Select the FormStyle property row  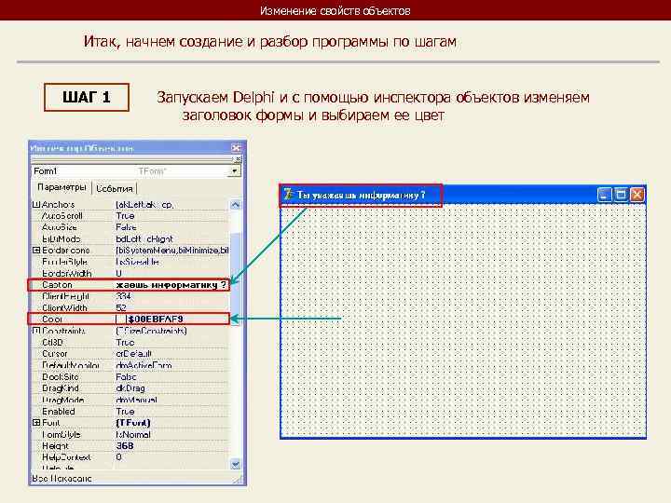click(x=130, y=434)
